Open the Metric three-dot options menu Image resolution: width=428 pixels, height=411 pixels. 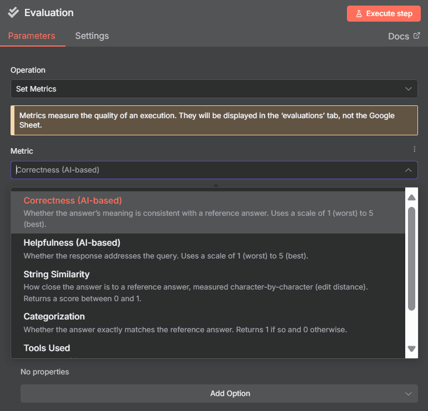pos(414,149)
